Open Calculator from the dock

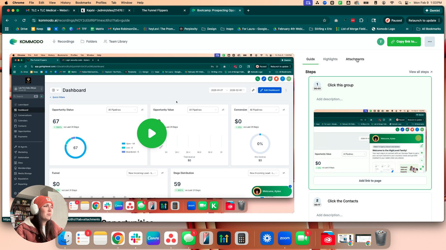point(241,238)
